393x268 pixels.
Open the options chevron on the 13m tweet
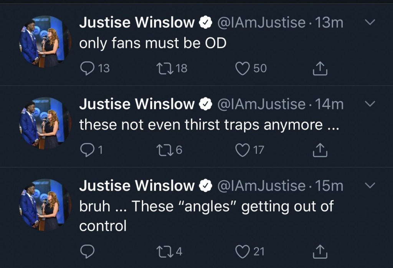pyautogui.click(x=369, y=23)
